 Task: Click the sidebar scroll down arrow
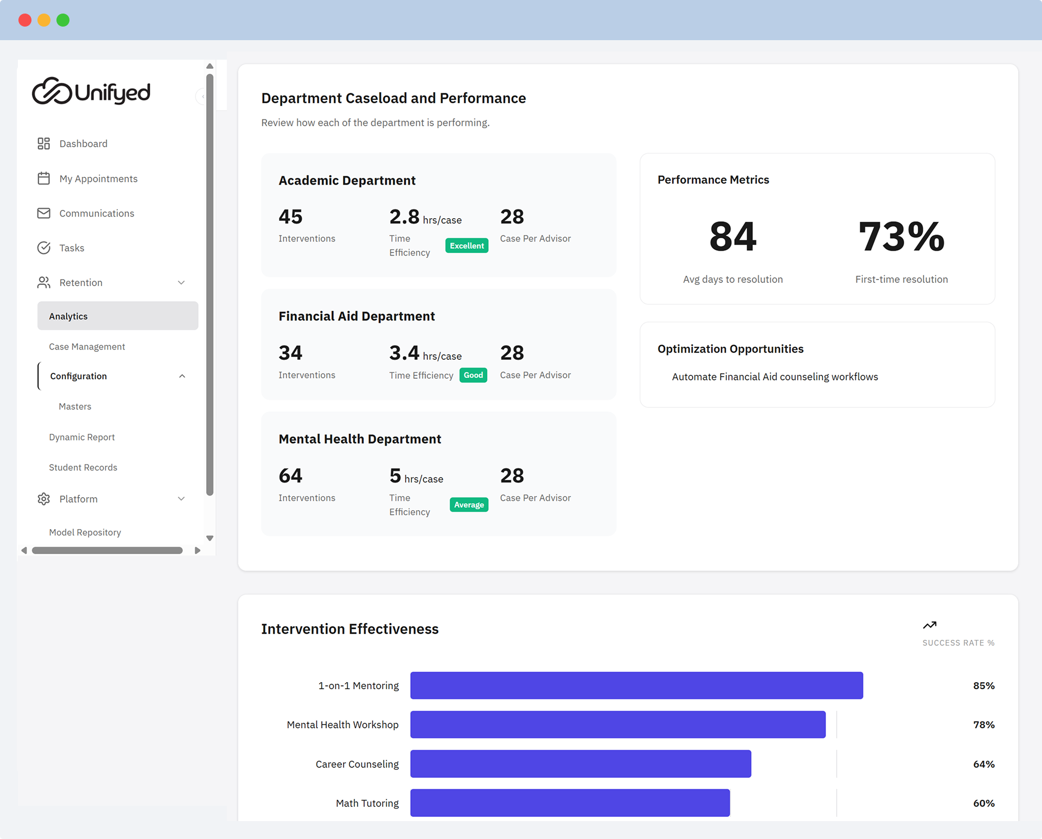pos(209,538)
